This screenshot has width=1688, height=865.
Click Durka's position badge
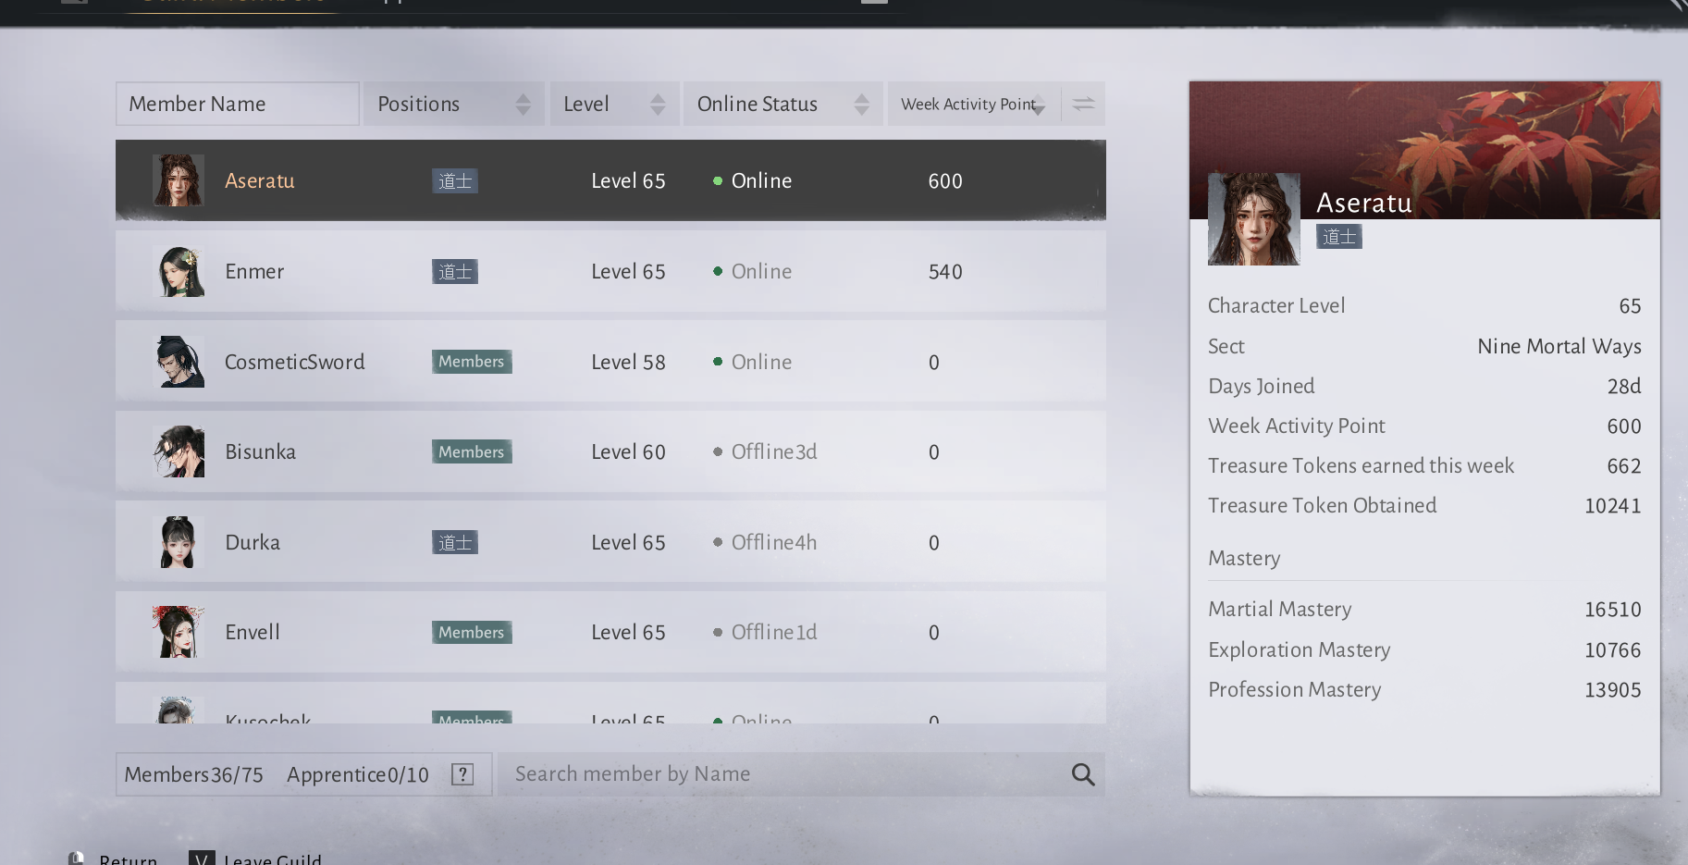(455, 542)
